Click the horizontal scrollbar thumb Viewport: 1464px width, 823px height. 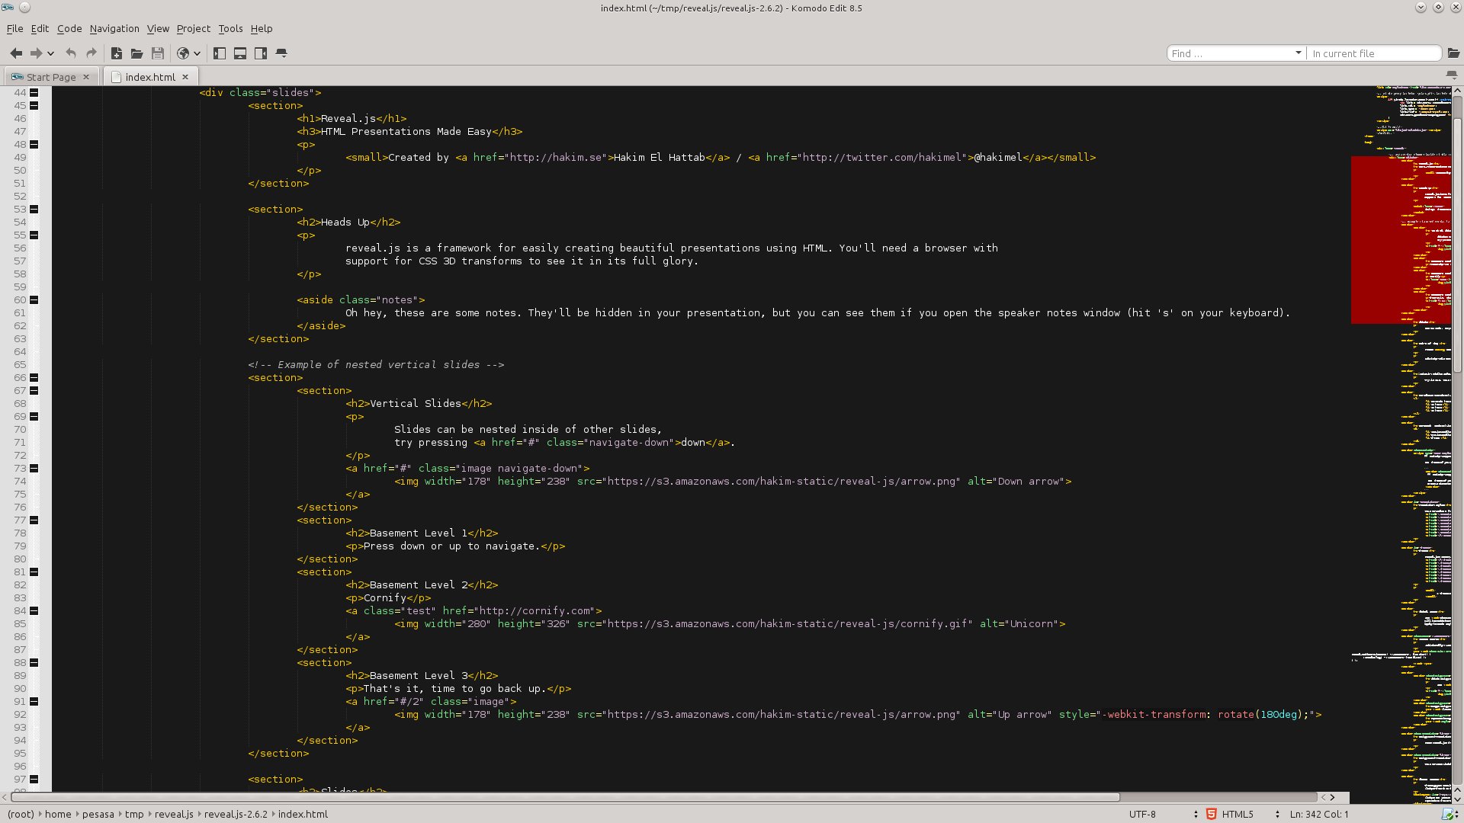click(x=565, y=797)
